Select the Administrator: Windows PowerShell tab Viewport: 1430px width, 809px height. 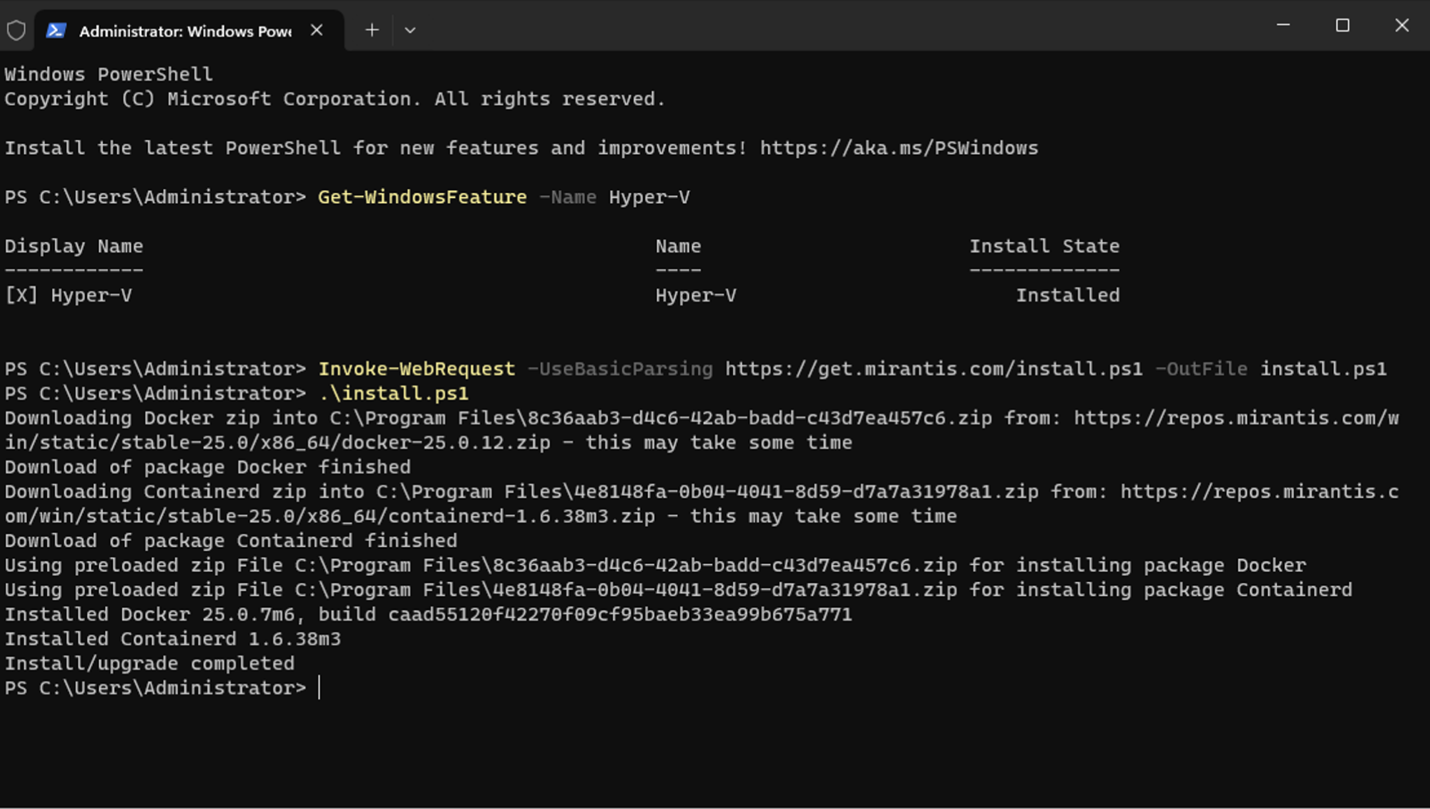click(189, 30)
